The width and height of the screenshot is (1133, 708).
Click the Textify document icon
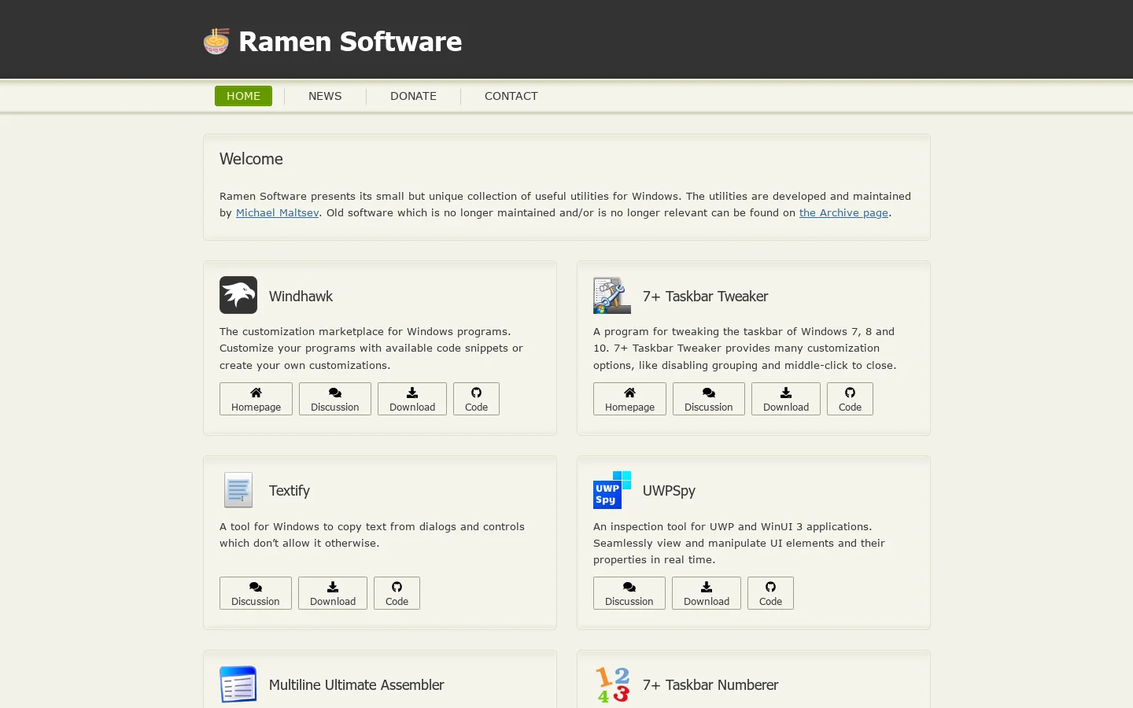(x=238, y=490)
